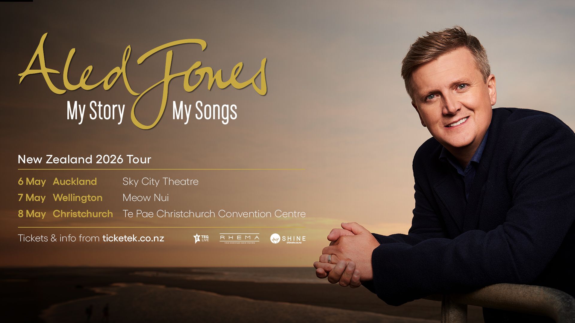Select the 6 May date
Image resolution: width=575 pixels, height=323 pixels.
click(x=32, y=182)
